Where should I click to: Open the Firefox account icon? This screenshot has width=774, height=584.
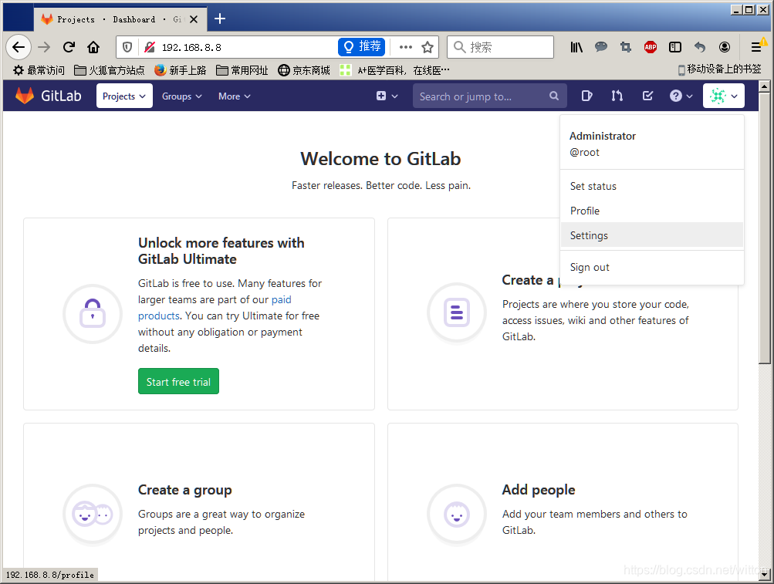(725, 47)
